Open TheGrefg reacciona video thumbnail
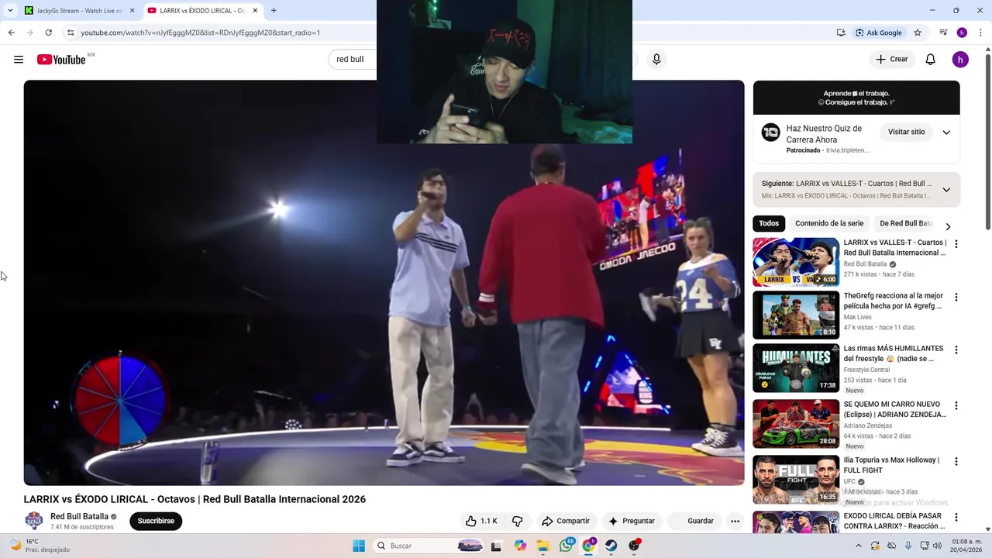The width and height of the screenshot is (992, 558). point(796,315)
